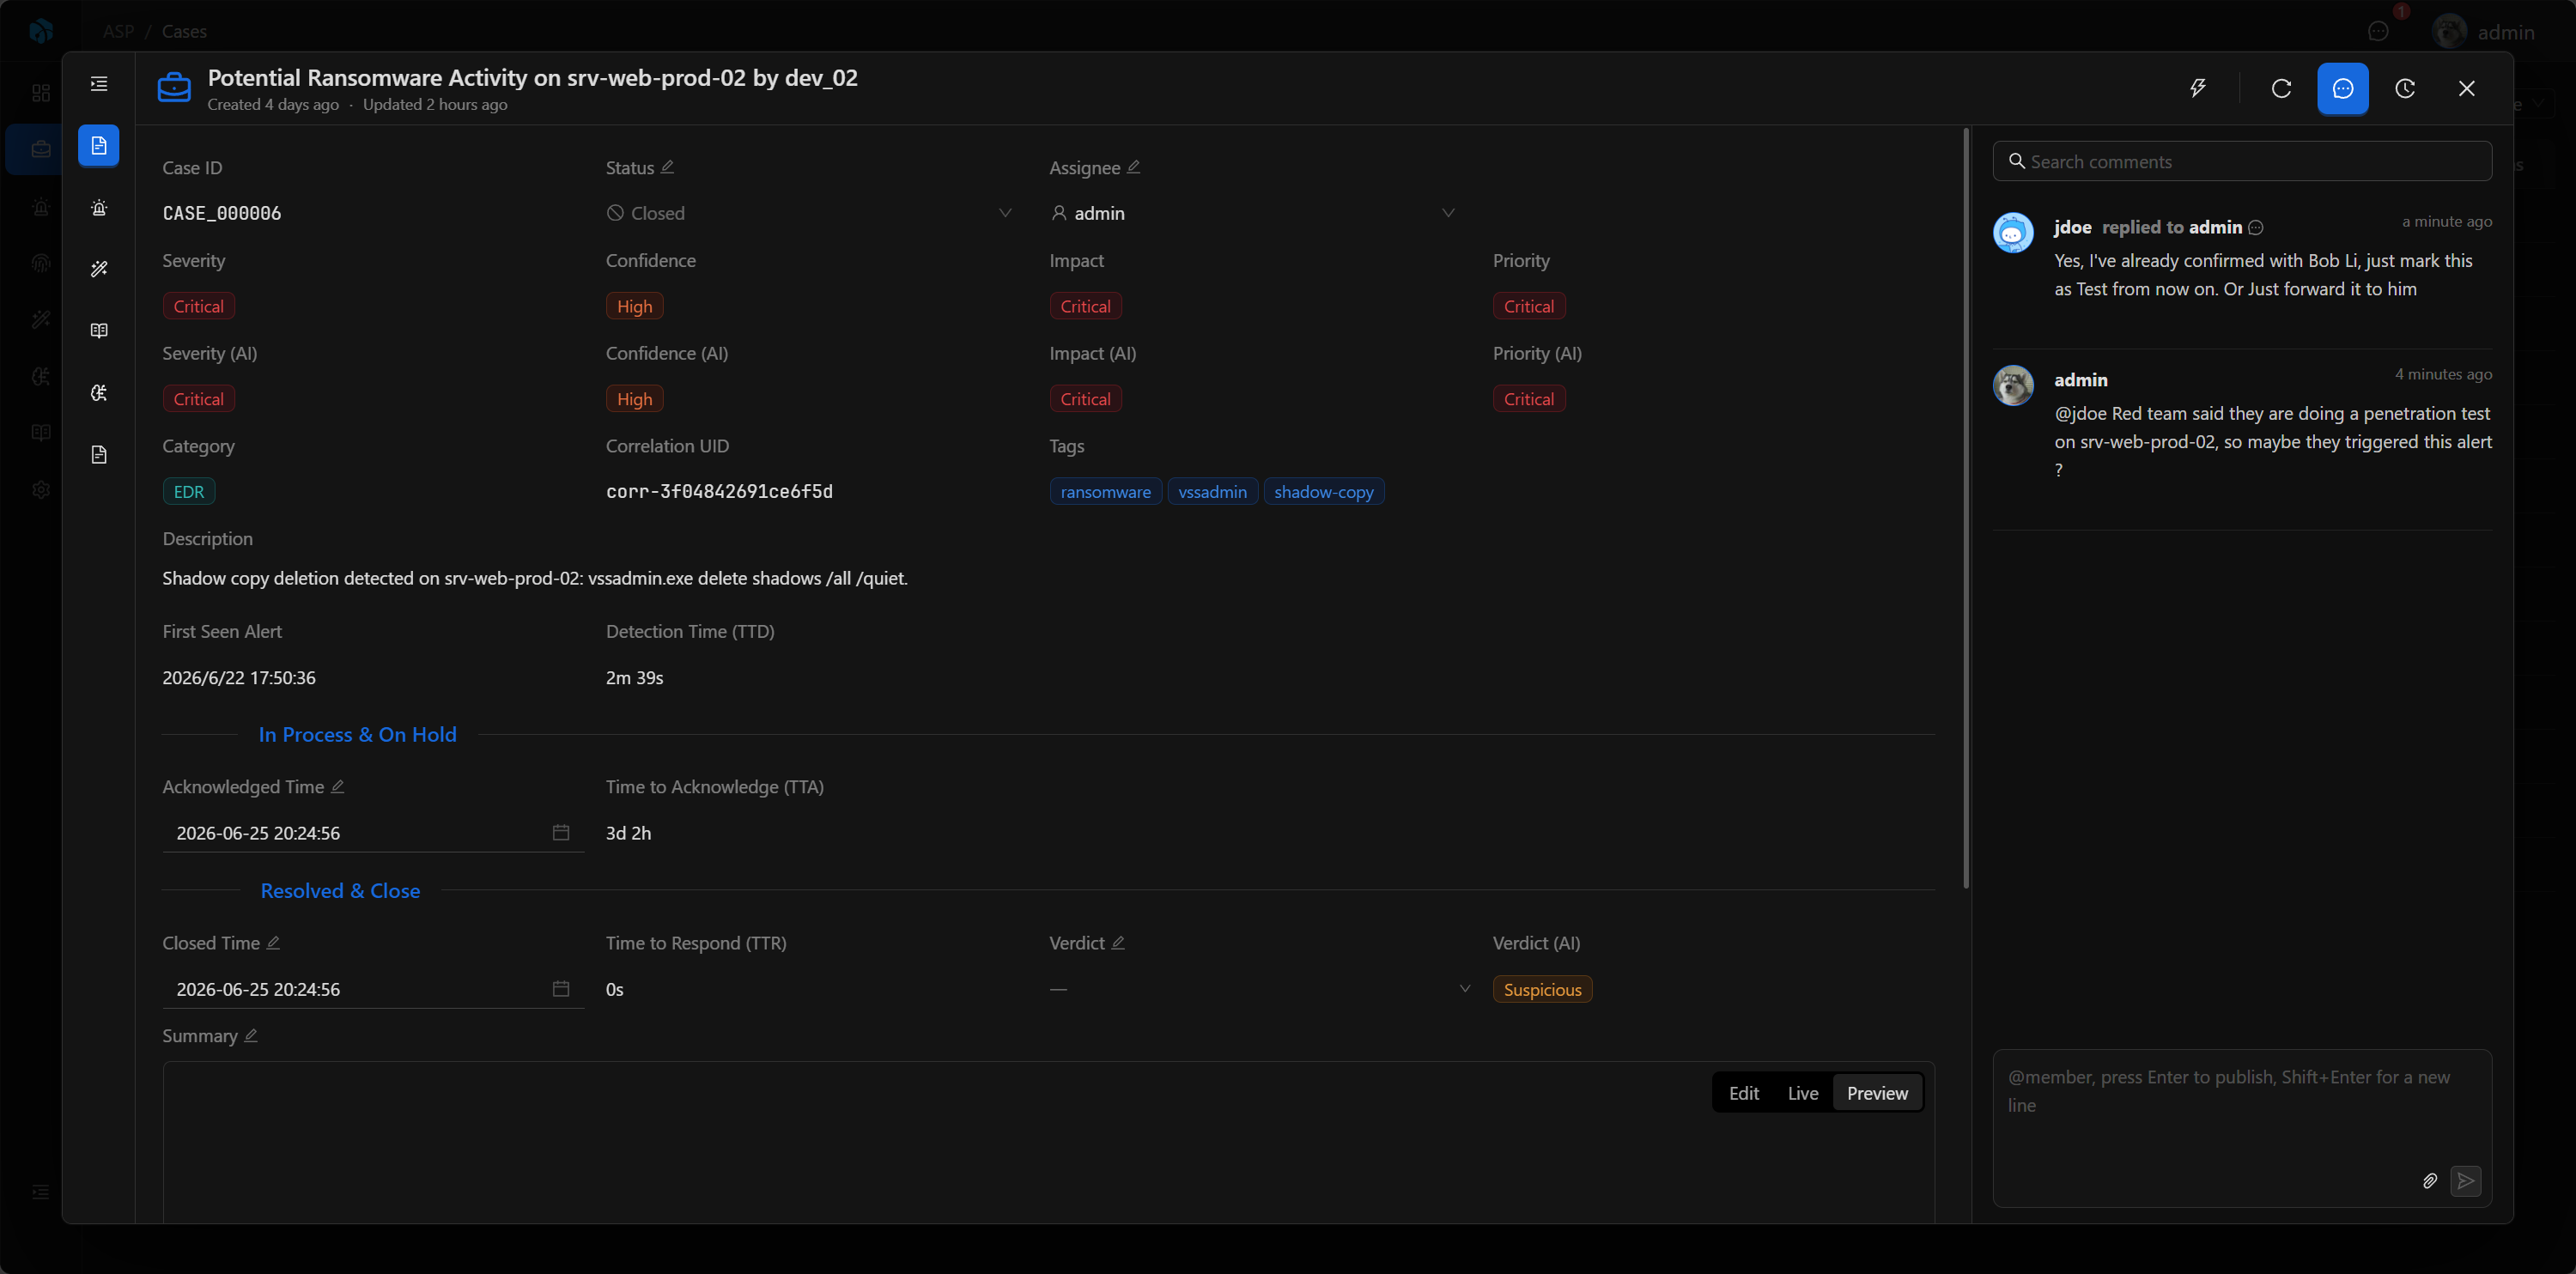This screenshot has height=1274, width=2576.
Task: Edit the Acknowledged Time pencil icon
Action: point(337,786)
